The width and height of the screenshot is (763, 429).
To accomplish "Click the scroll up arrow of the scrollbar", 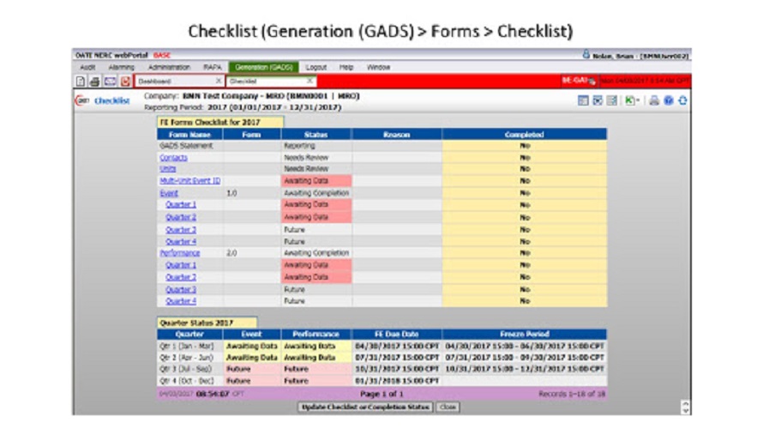I will coord(685,404).
